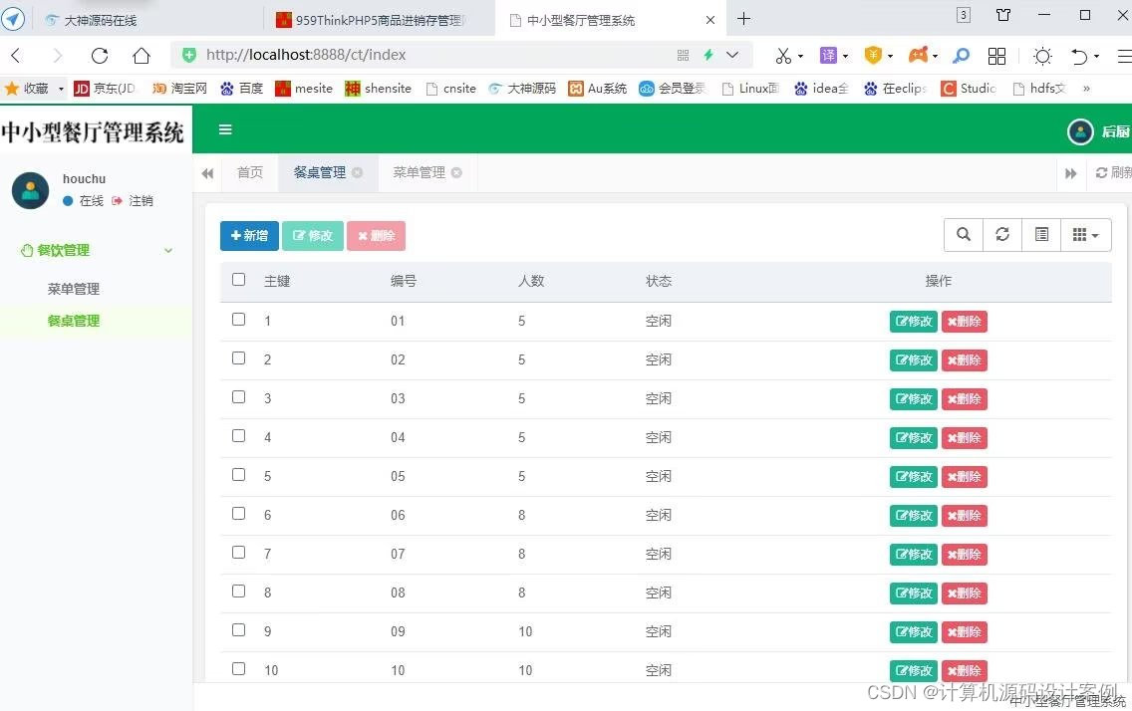This screenshot has height=711, width=1132.
Task: Toggle the table card view icon
Action: (x=1041, y=234)
